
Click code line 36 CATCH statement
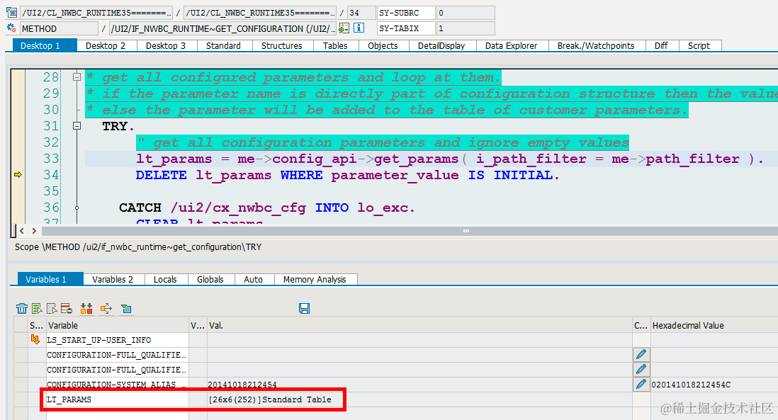coord(267,208)
